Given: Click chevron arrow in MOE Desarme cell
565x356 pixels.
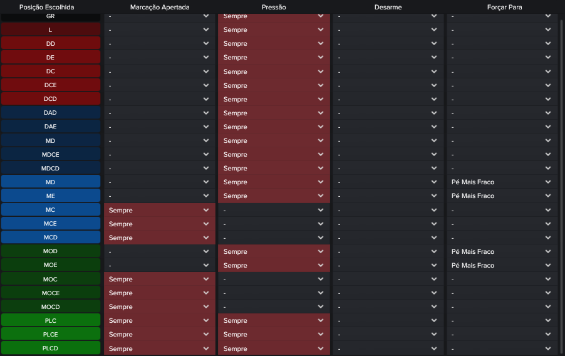Looking at the screenshot, I should click(434, 265).
